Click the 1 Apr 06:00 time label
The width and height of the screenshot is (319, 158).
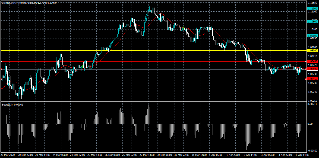[216, 155]
